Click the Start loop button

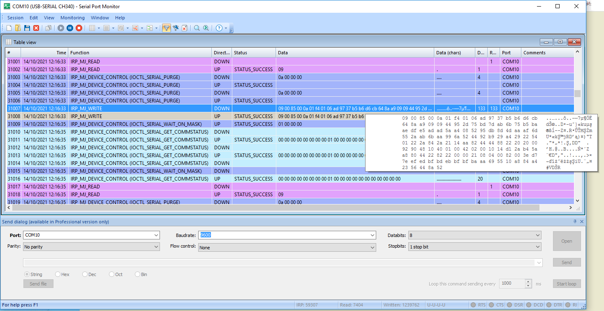pos(566,284)
